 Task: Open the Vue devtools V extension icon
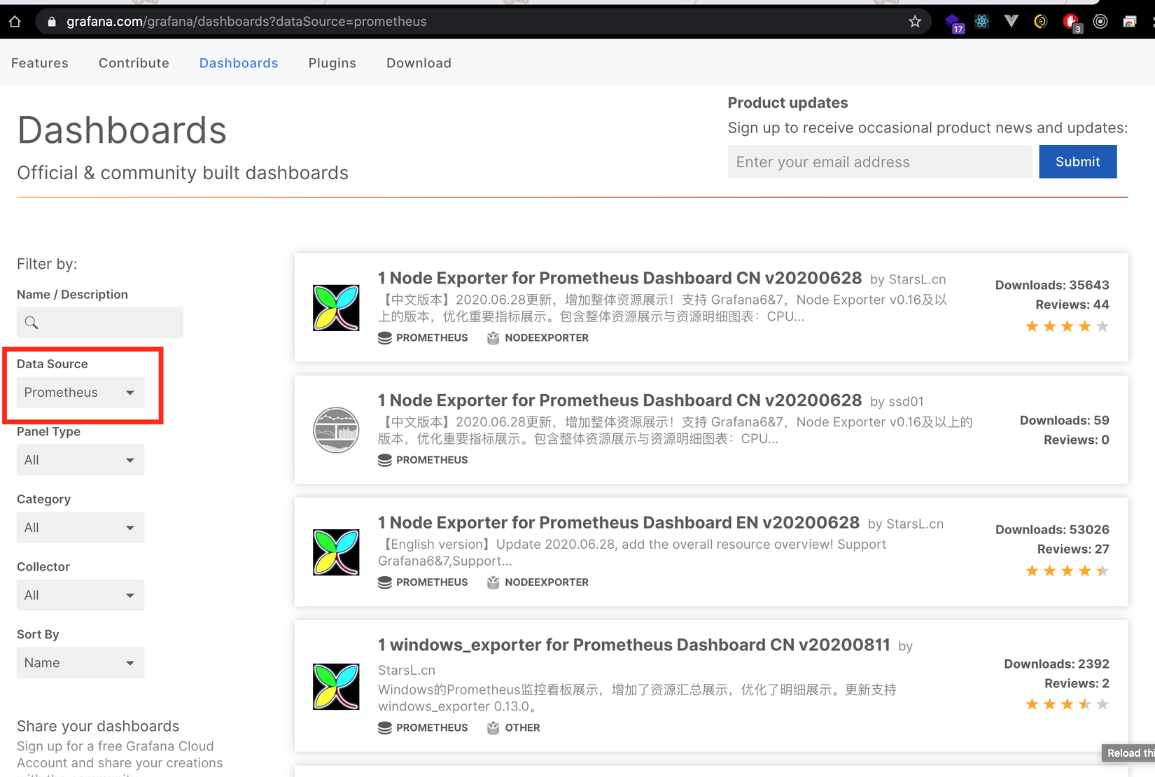[x=1011, y=22]
